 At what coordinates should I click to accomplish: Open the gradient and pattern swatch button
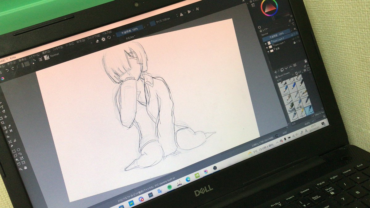[x=27, y=64]
